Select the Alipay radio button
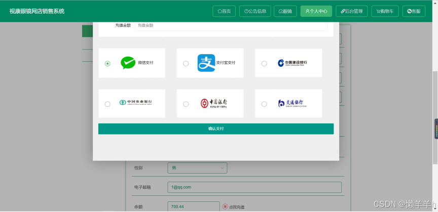The width and height of the screenshot is (438, 212). point(186,64)
